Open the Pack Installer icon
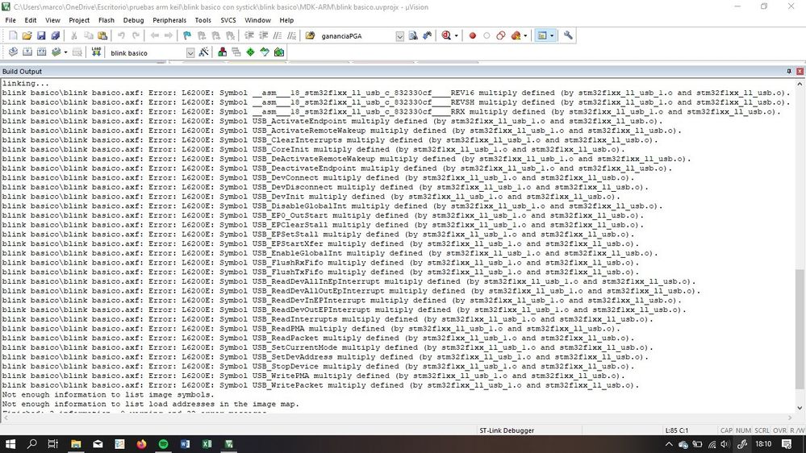This screenshot has width=806, height=453. point(279,52)
